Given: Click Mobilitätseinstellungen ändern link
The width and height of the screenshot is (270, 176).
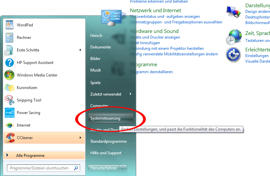Looking at the screenshot, I should click(174, 54).
